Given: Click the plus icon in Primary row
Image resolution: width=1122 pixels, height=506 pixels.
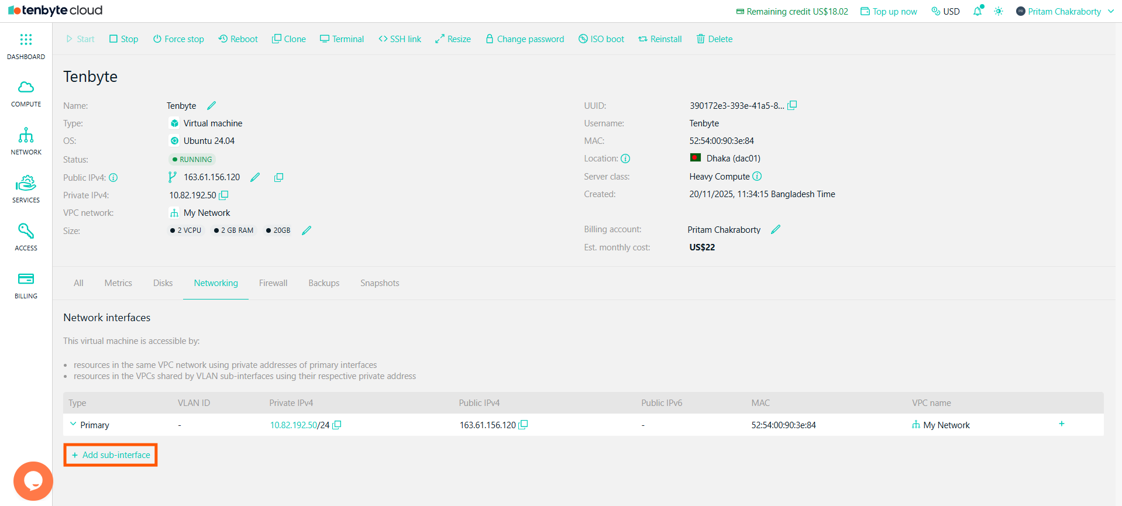Looking at the screenshot, I should [1061, 424].
